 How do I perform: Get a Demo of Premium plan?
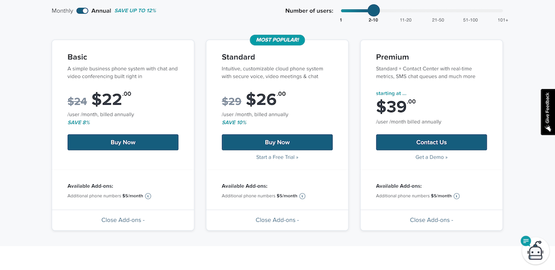pyautogui.click(x=431, y=157)
